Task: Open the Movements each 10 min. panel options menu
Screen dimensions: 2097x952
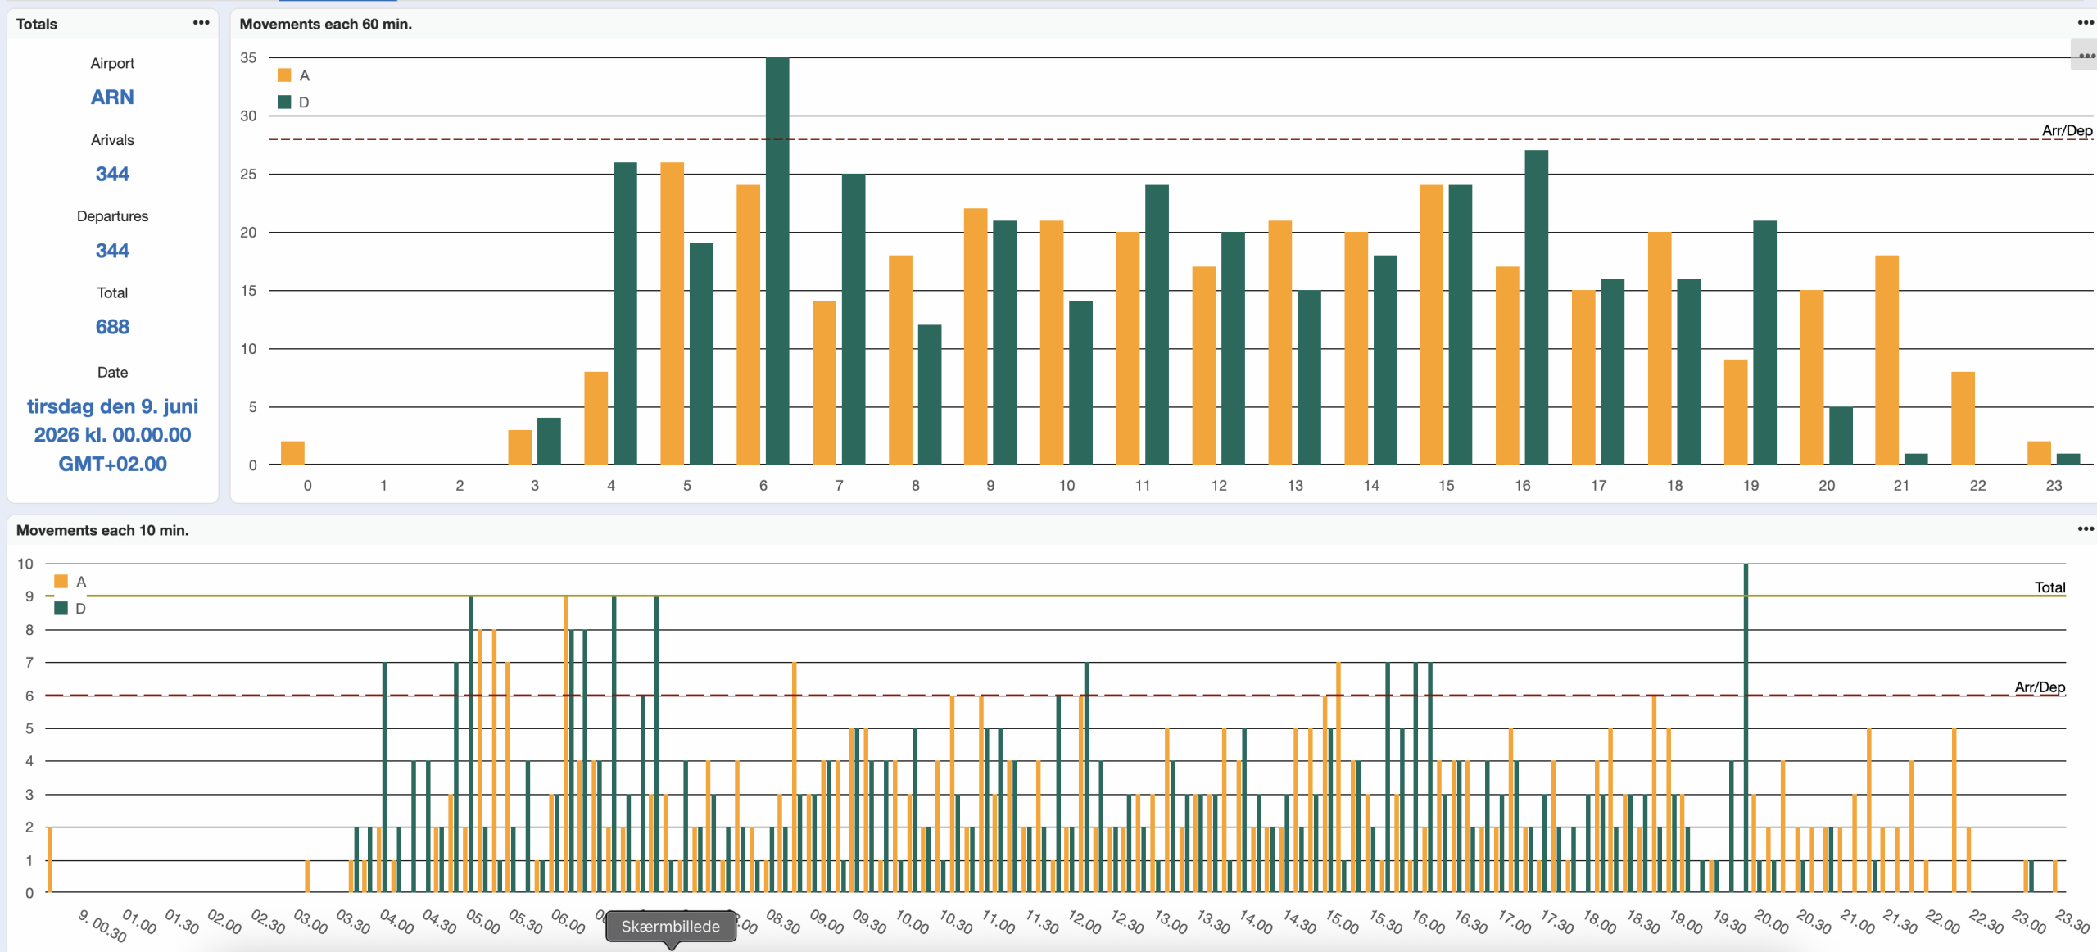Action: 2085,529
